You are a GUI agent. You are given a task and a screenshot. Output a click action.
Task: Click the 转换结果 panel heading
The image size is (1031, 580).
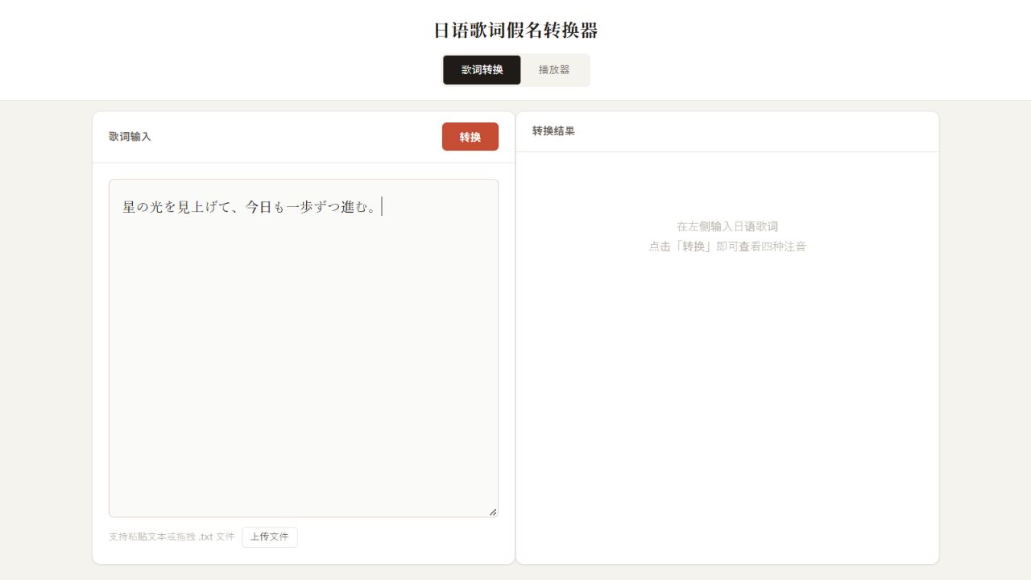coord(553,130)
